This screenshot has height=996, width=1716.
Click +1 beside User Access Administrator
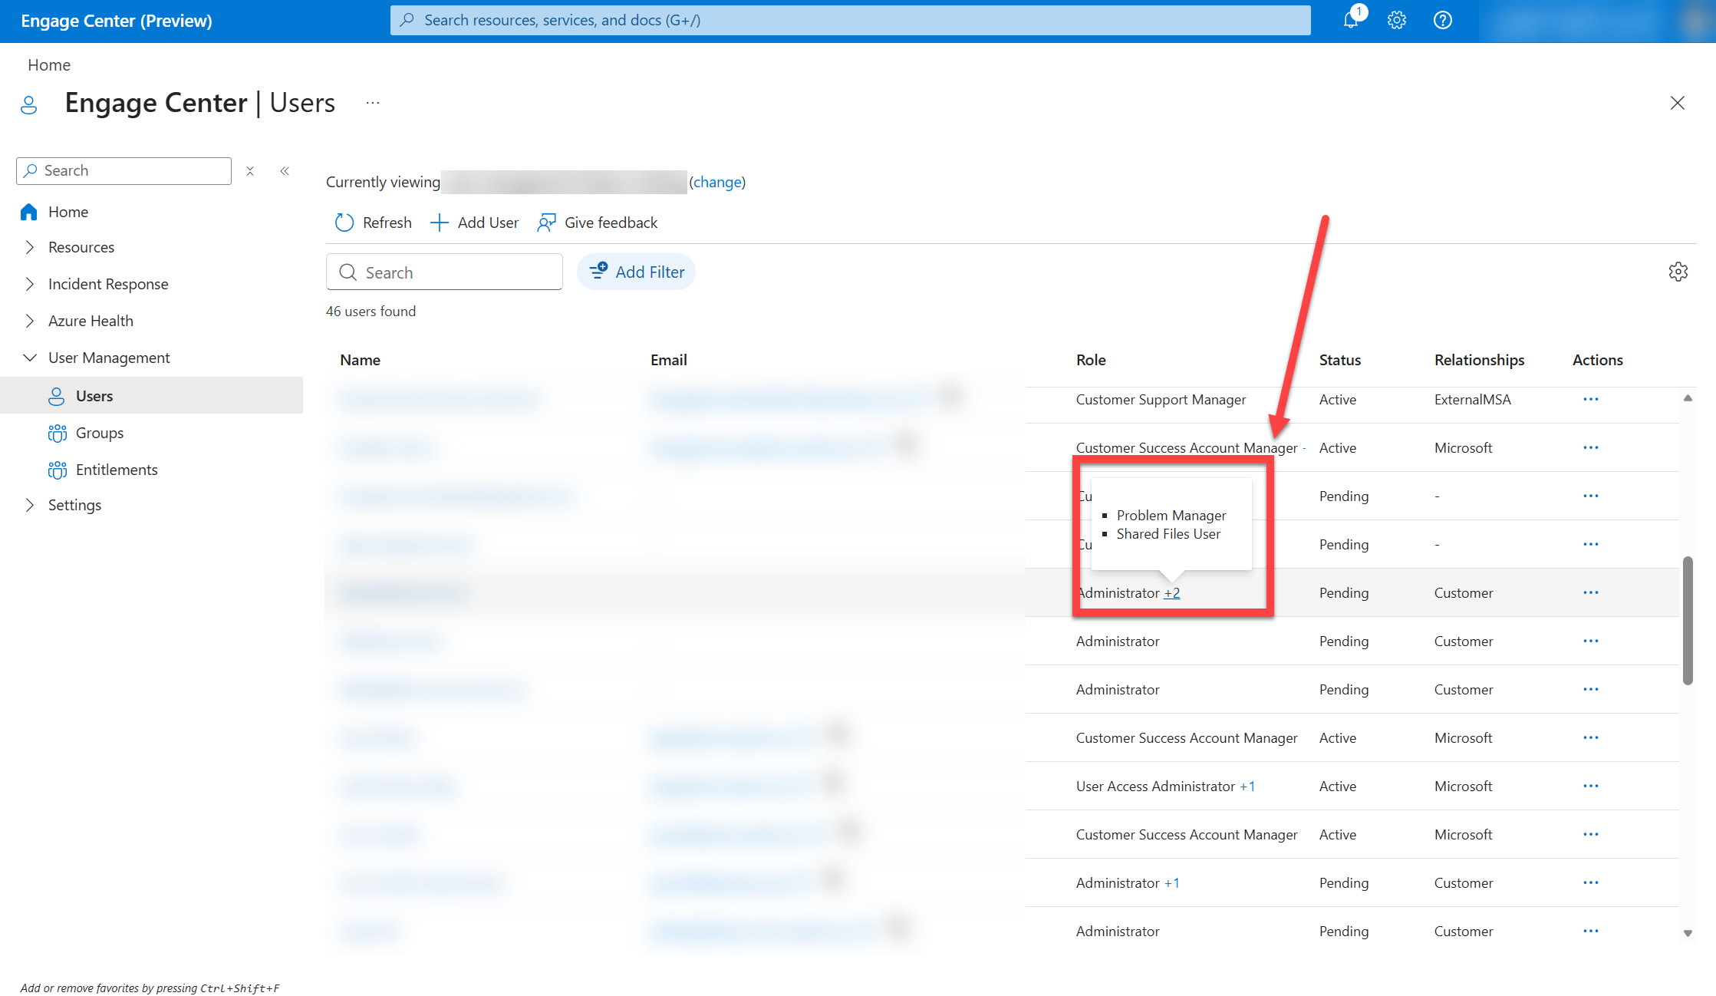click(1247, 787)
